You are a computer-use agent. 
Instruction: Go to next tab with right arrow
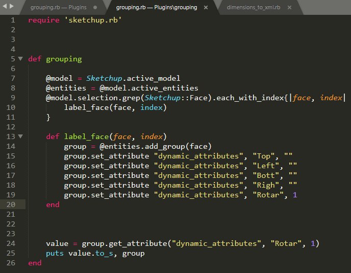[12, 6]
